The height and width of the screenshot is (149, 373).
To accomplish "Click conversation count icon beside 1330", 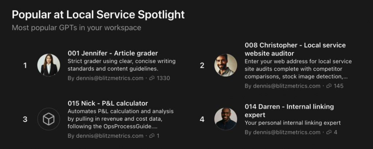I will pos(152,78).
